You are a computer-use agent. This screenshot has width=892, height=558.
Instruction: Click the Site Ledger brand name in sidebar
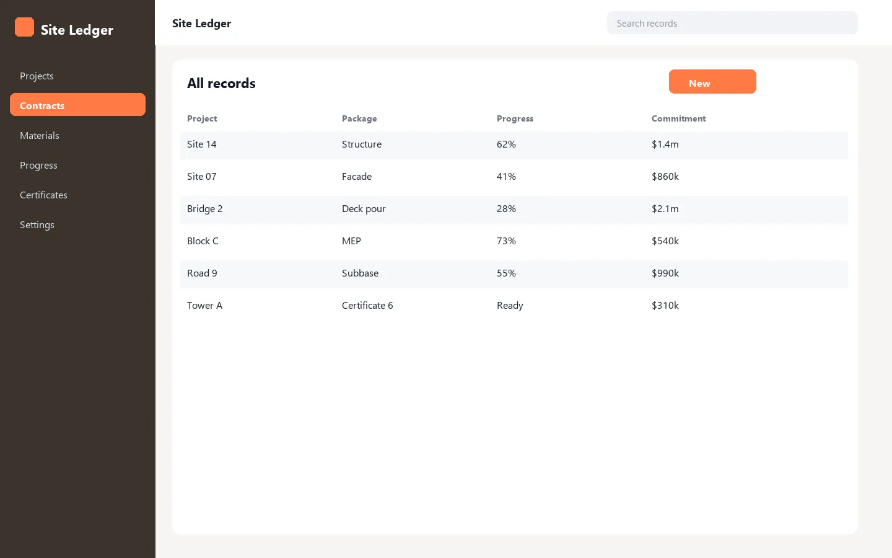click(x=77, y=30)
